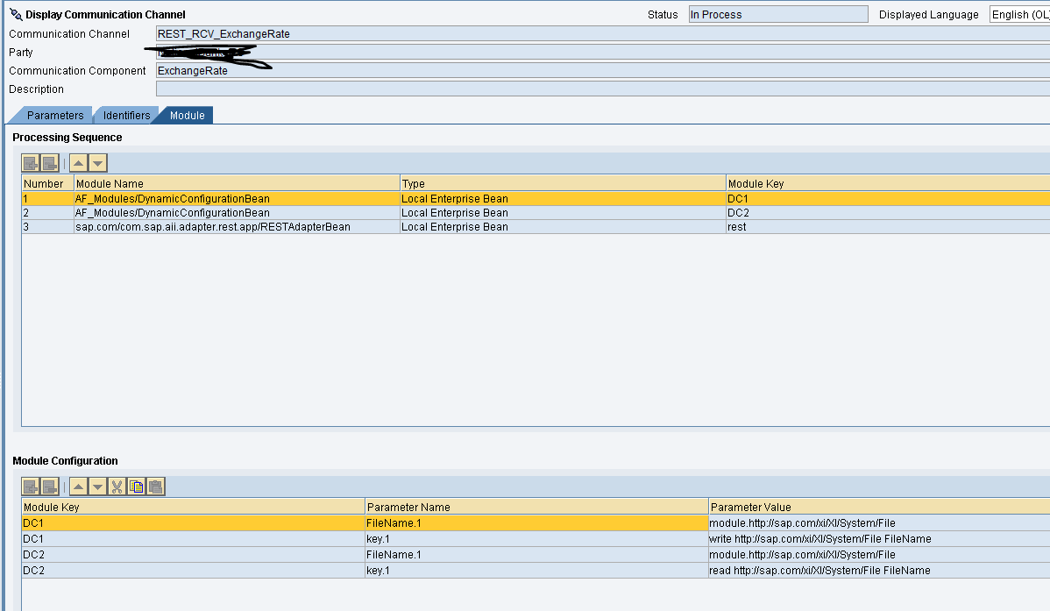This screenshot has width=1050, height=611.
Task: Delete row icon in Module Configuration toolbar
Action: (x=50, y=487)
